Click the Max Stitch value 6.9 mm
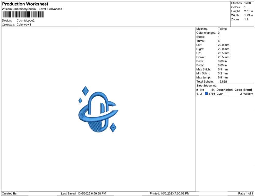 (x=223, y=69)
